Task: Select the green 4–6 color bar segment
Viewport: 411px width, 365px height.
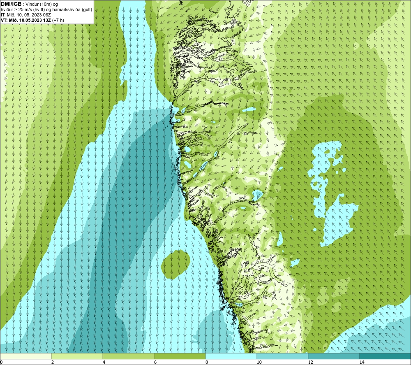Action: (x=128, y=356)
